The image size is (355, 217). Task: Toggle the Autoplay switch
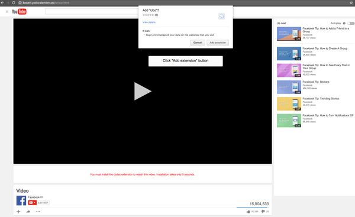tap(351, 23)
